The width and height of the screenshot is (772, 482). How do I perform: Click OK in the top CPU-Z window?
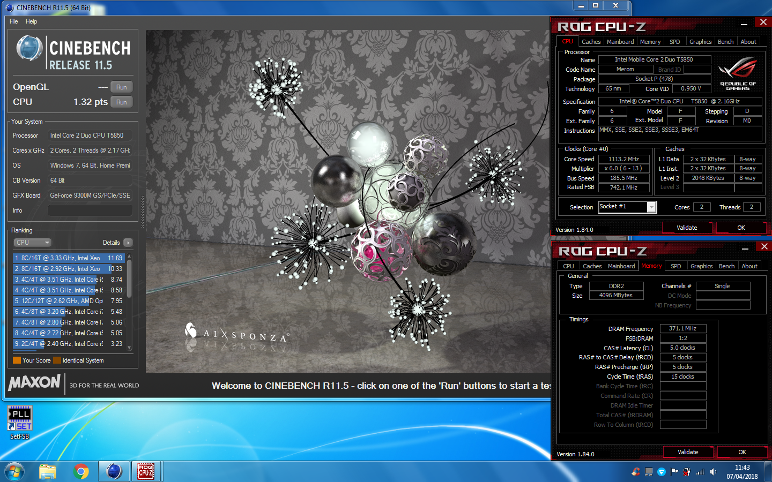741,228
